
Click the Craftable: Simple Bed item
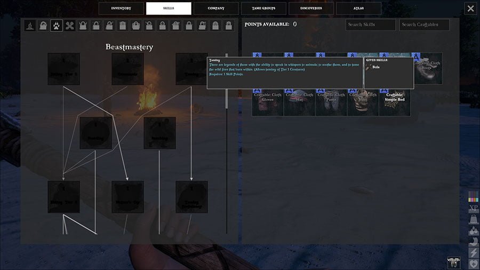pyautogui.click(x=395, y=101)
